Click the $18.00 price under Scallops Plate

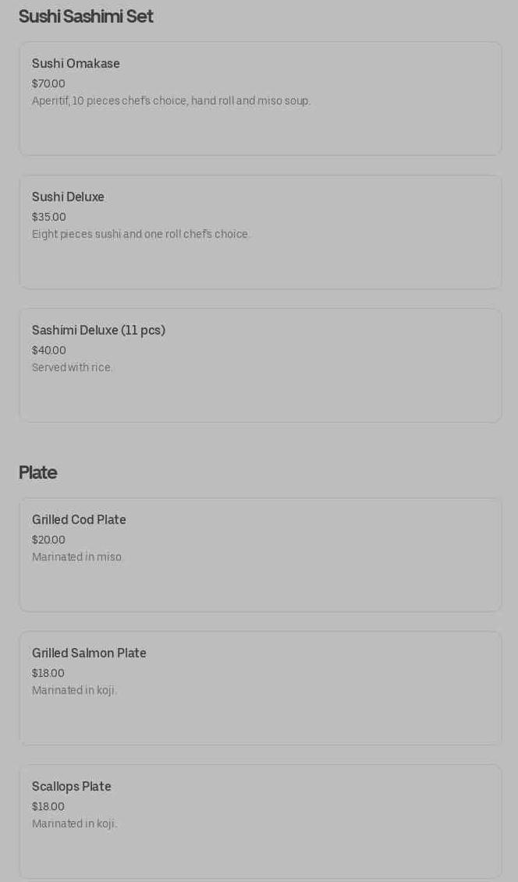coord(48,806)
